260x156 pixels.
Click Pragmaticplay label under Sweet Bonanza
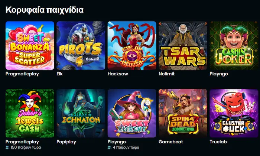[x=22, y=74]
